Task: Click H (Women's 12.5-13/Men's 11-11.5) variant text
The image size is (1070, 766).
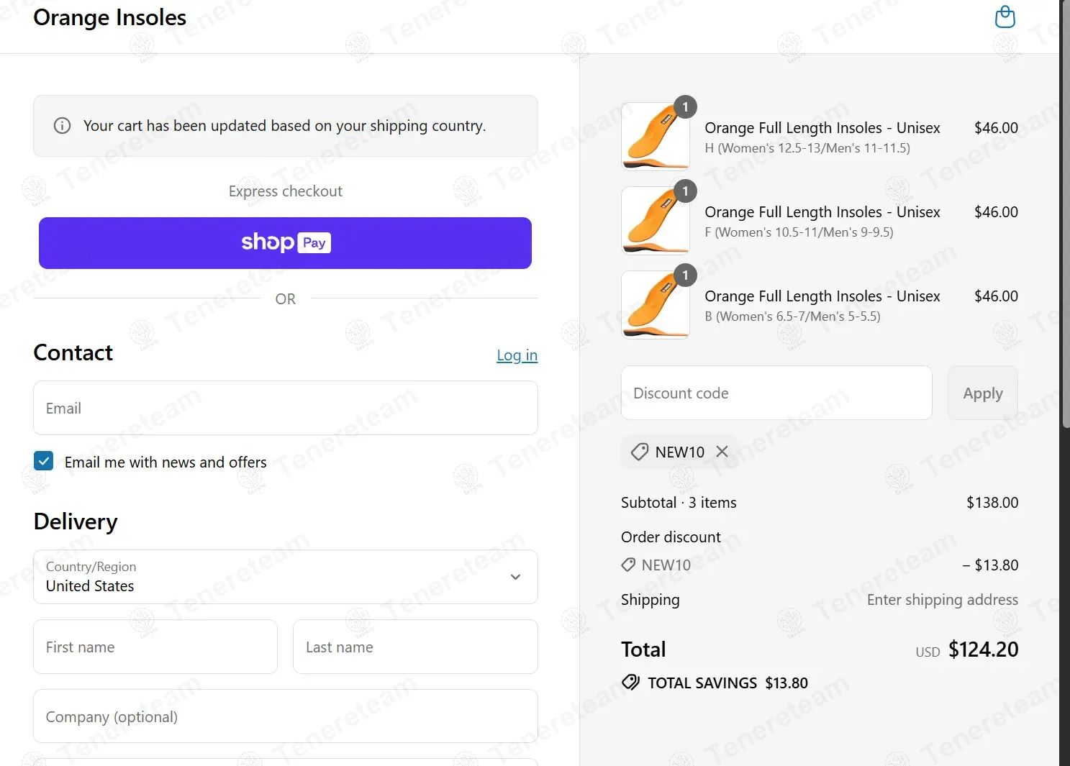Action: pos(807,148)
